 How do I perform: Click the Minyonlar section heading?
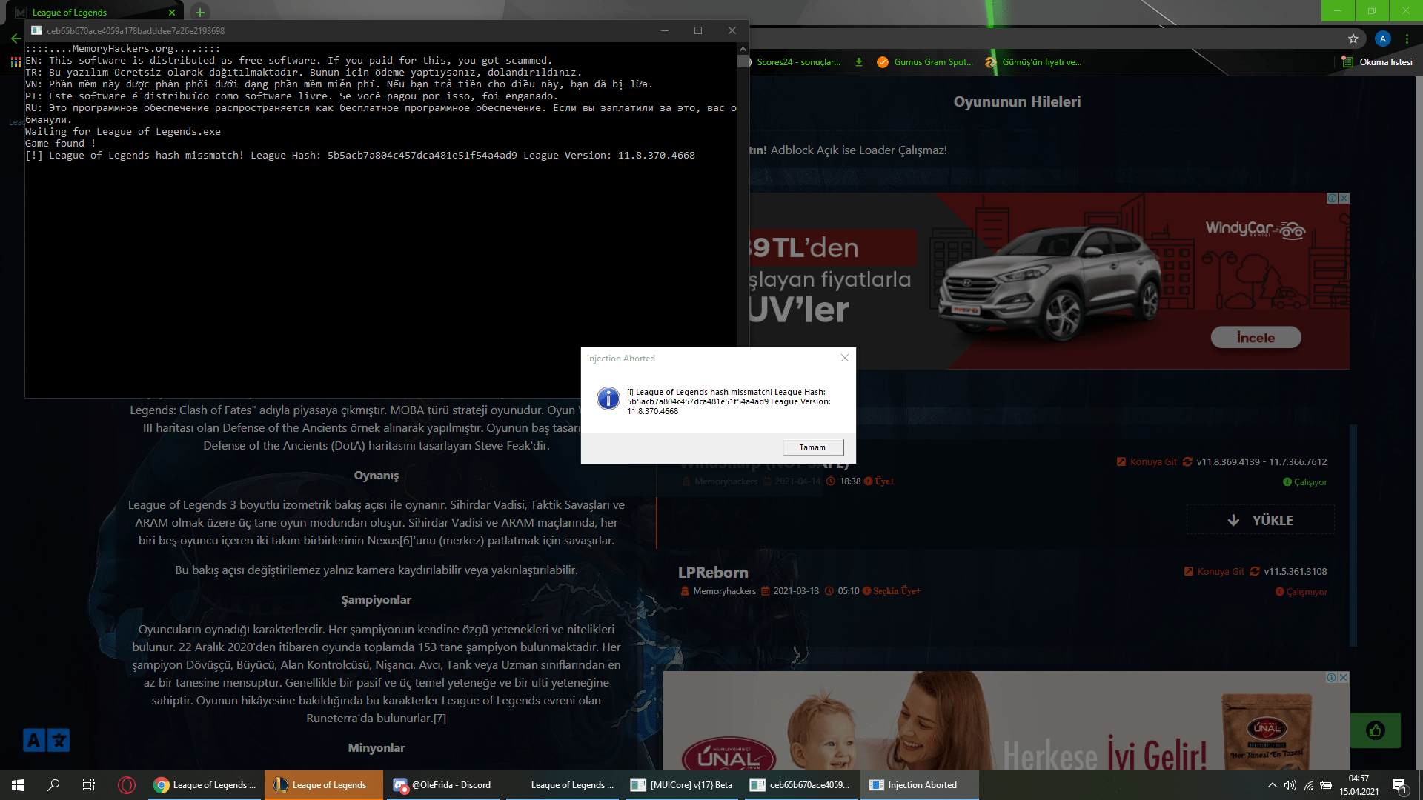(x=377, y=748)
